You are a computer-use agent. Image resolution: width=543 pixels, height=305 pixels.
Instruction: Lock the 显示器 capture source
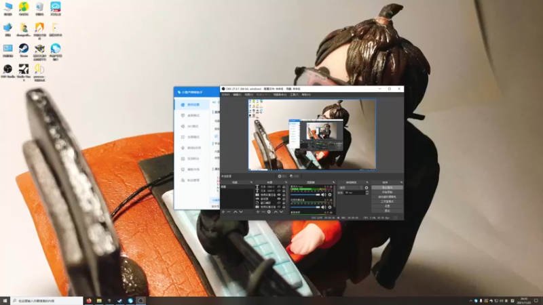(x=284, y=199)
